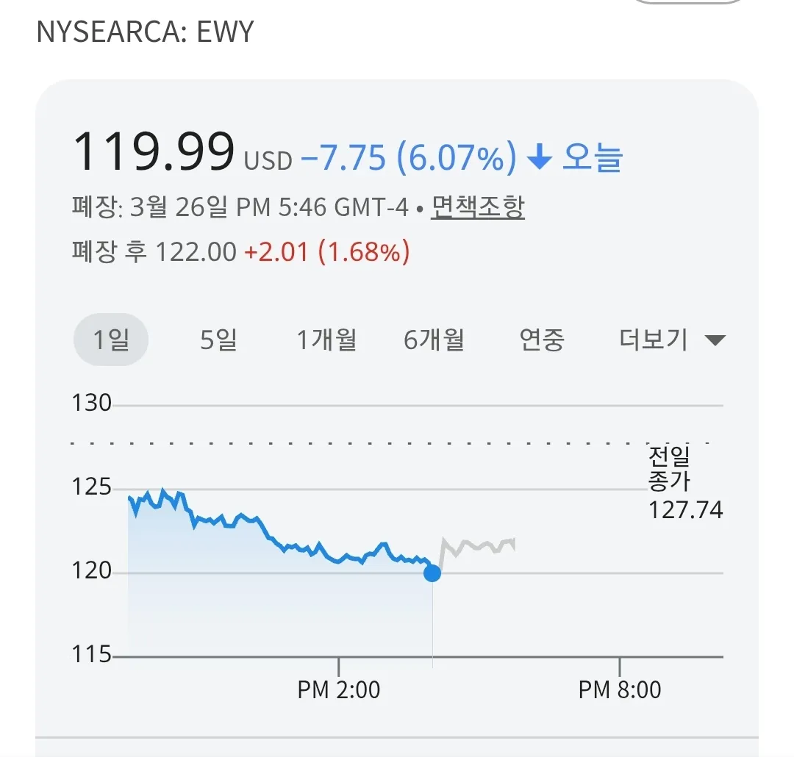Click the 전일 종가 127.74 label
The height and width of the screenshot is (757, 794).
684,483
